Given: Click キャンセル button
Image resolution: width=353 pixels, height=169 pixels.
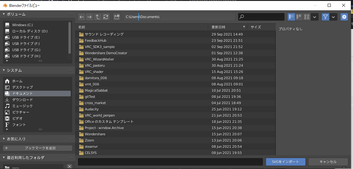Looking at the screenshot, I should [x=328, y=162].
